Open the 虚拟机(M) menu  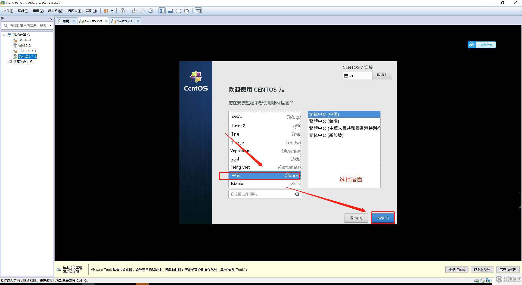click(x=55, y=11)
